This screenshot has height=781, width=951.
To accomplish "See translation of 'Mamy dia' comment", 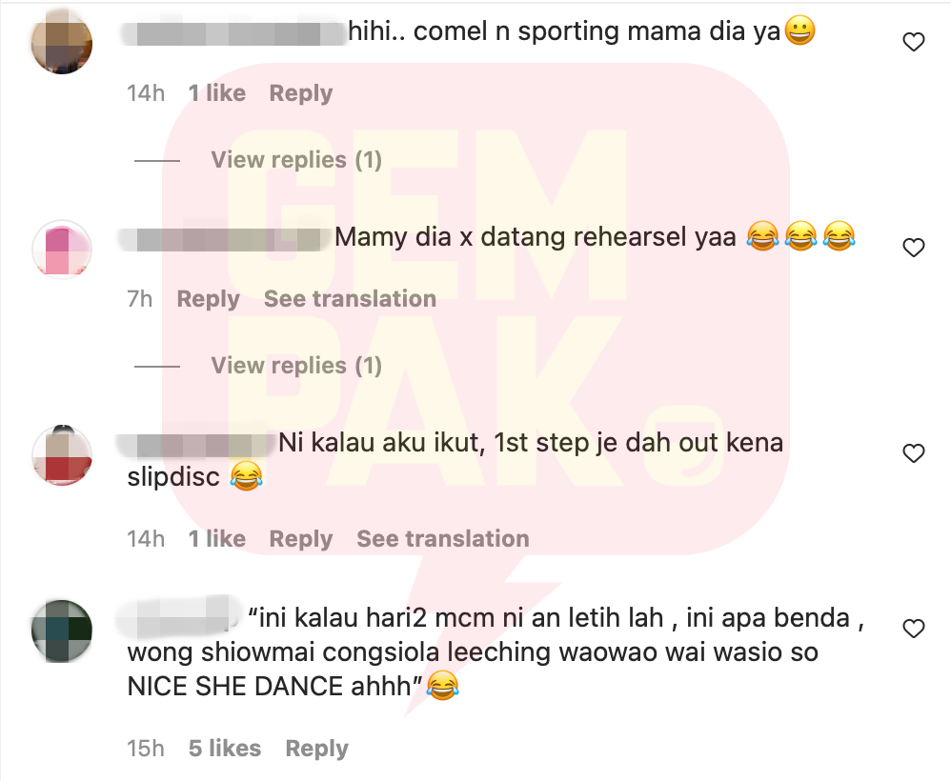I will point(350,299).
